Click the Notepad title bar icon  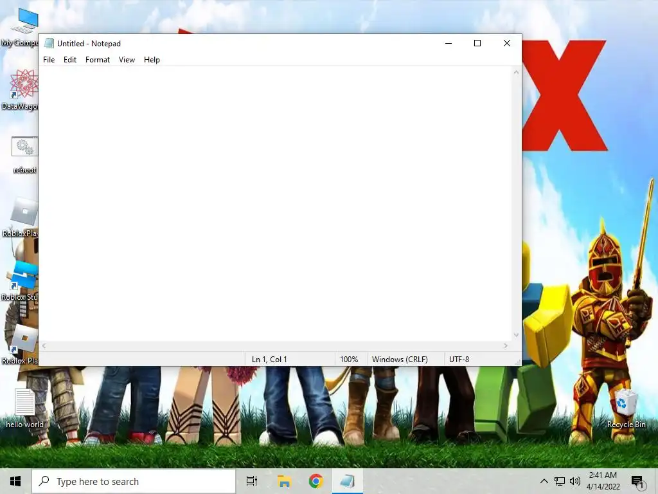click(49, 43)
